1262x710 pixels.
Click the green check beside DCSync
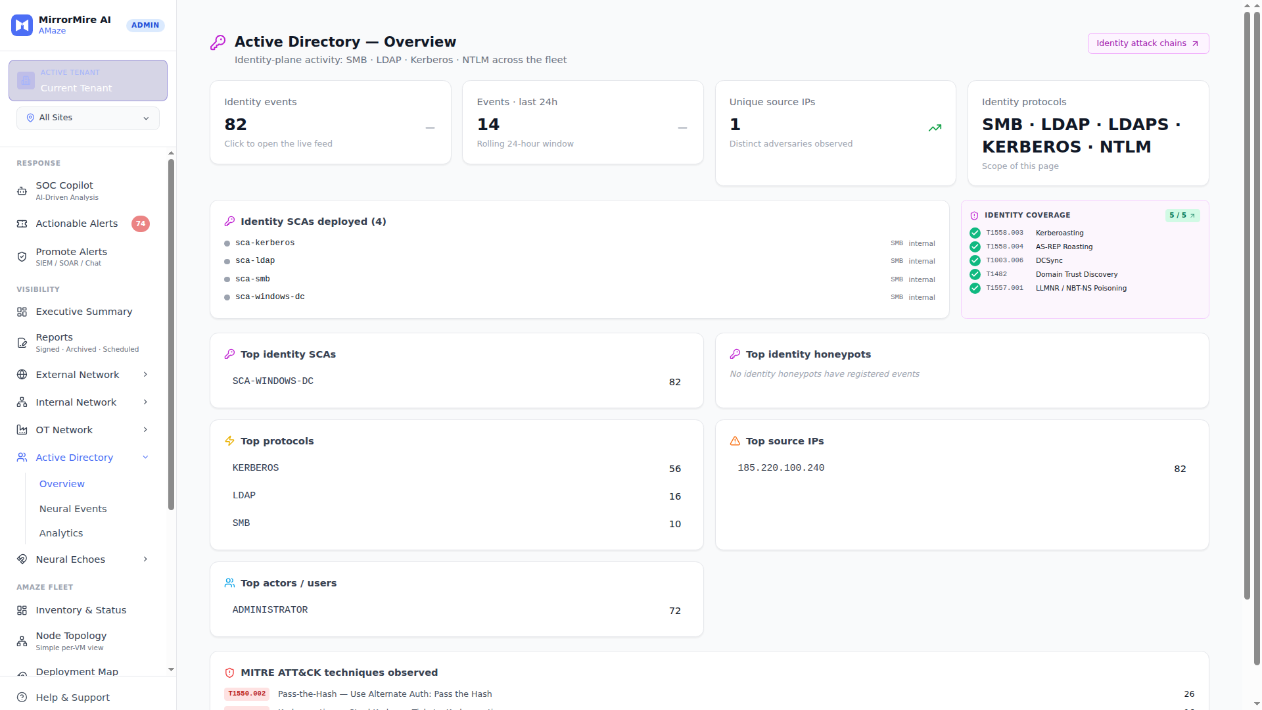[x=975, y=260]
